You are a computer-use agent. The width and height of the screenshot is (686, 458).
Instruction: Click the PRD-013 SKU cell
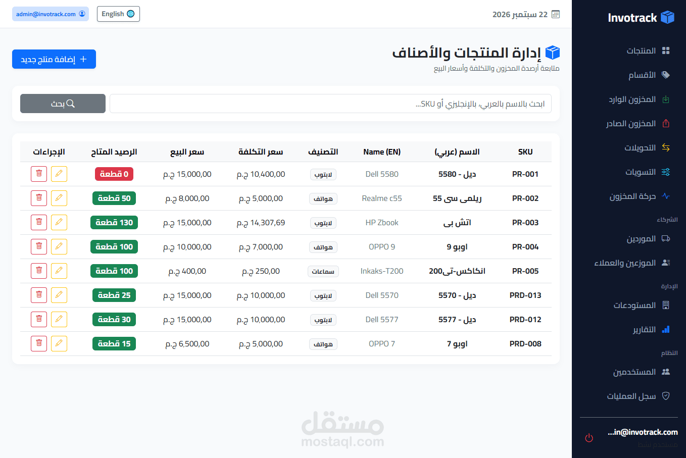(x=525, y=295)
